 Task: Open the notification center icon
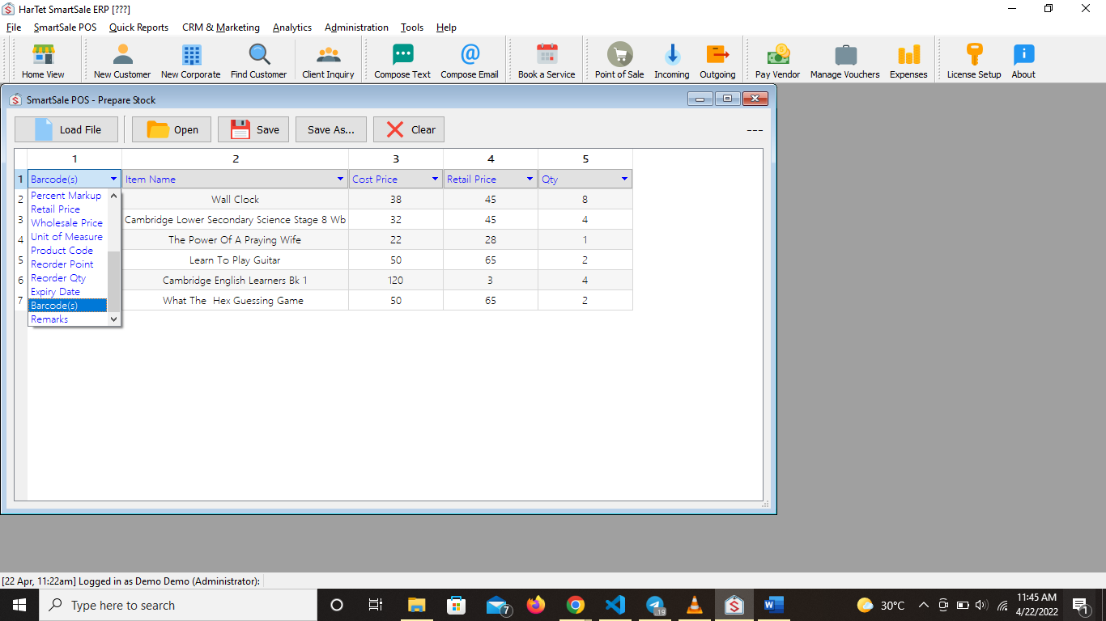coord(1080,605)
